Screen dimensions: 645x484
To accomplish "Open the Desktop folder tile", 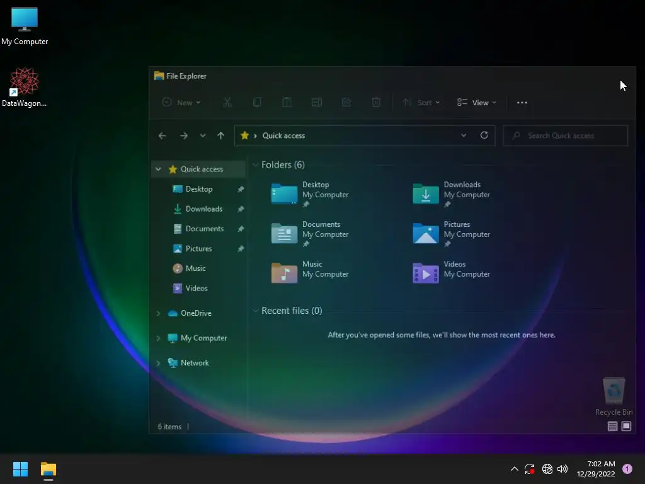I will (310, 194).
